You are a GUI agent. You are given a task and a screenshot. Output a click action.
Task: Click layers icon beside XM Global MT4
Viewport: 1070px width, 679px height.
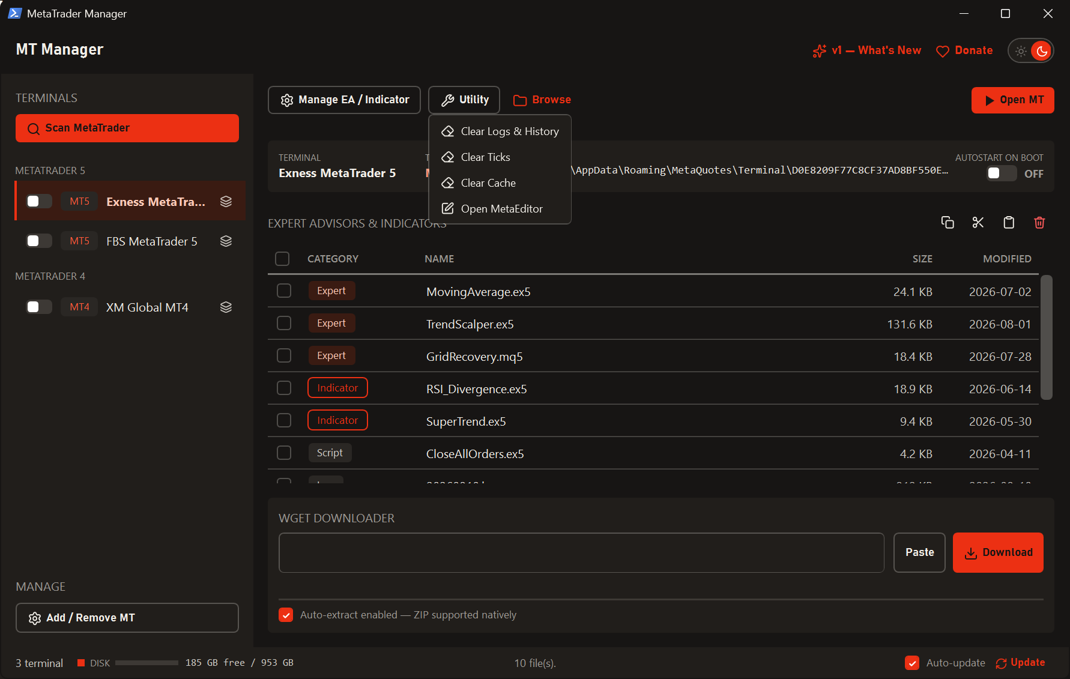[x=226, y=307]
